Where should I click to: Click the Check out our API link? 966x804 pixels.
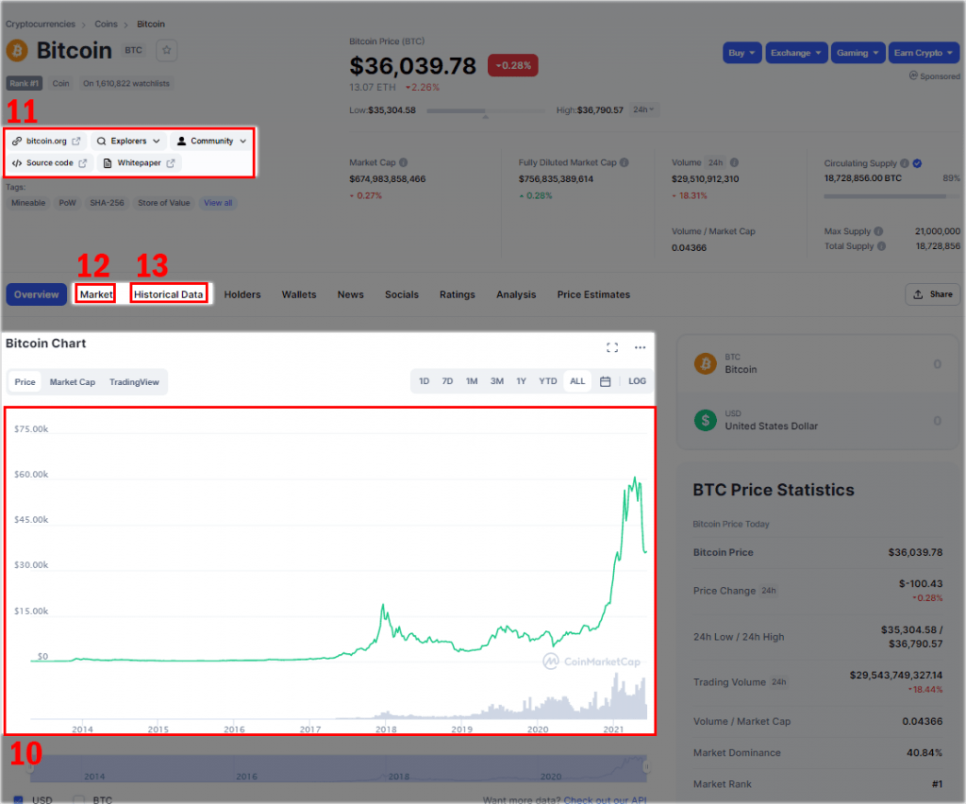605,799
